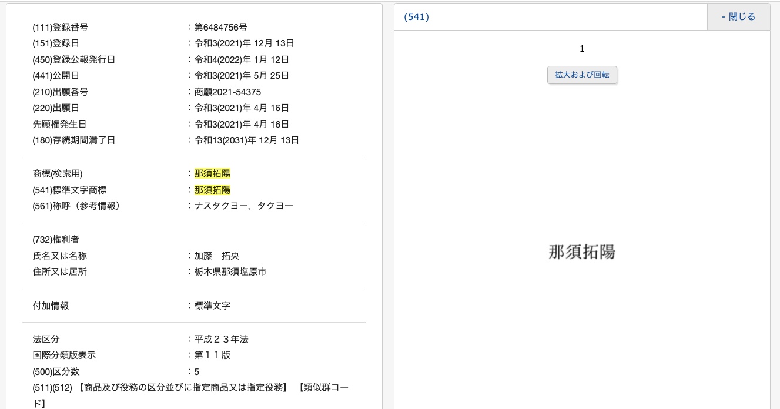The width and height of the screenshot is (780, 409).
Task: Click the 国際分類版表示 label
Action: 64,355
